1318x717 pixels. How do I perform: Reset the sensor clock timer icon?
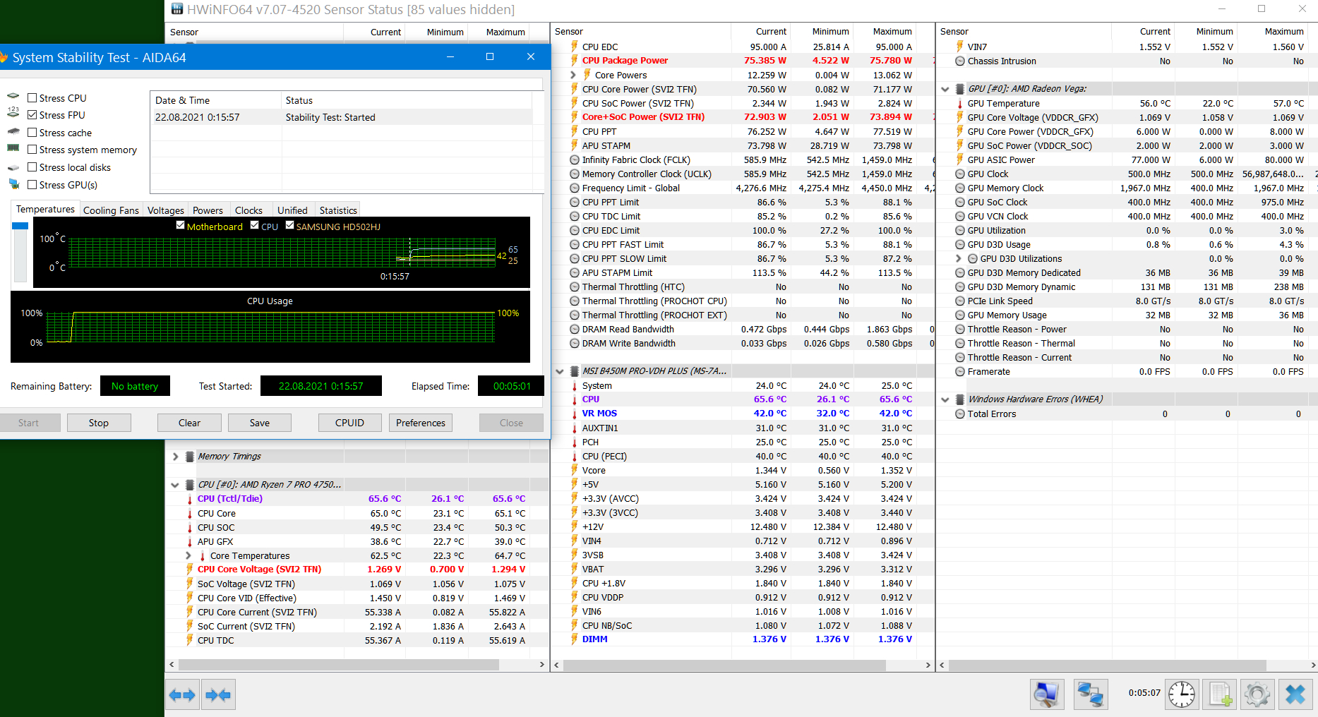coord(1181,695)
